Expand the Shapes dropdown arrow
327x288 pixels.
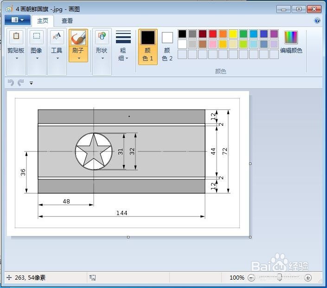tap(103, 58)
